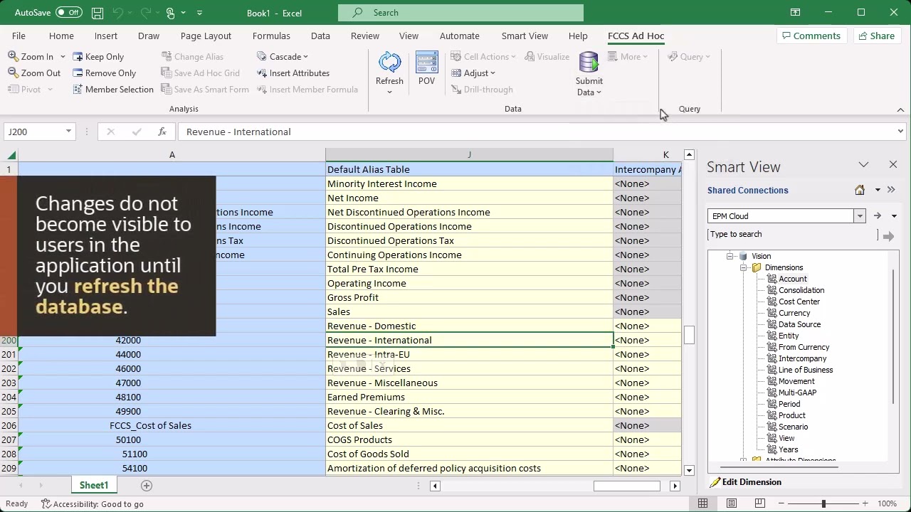Click the search go arrow in Smart View
Image resolution: width=911 pixels, height=512 pixels.
tap(888, 236)
